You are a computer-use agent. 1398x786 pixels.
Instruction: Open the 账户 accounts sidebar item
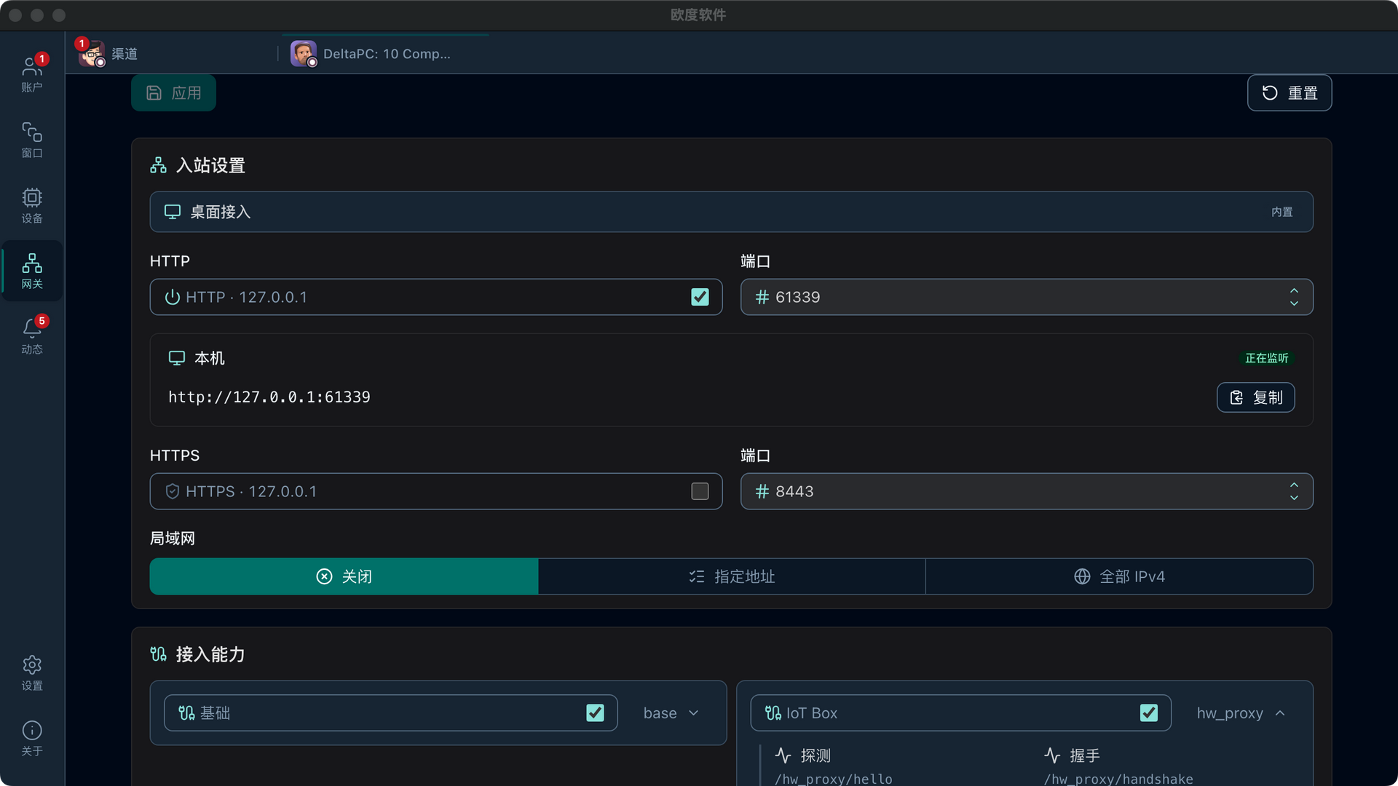coord(32,74)
